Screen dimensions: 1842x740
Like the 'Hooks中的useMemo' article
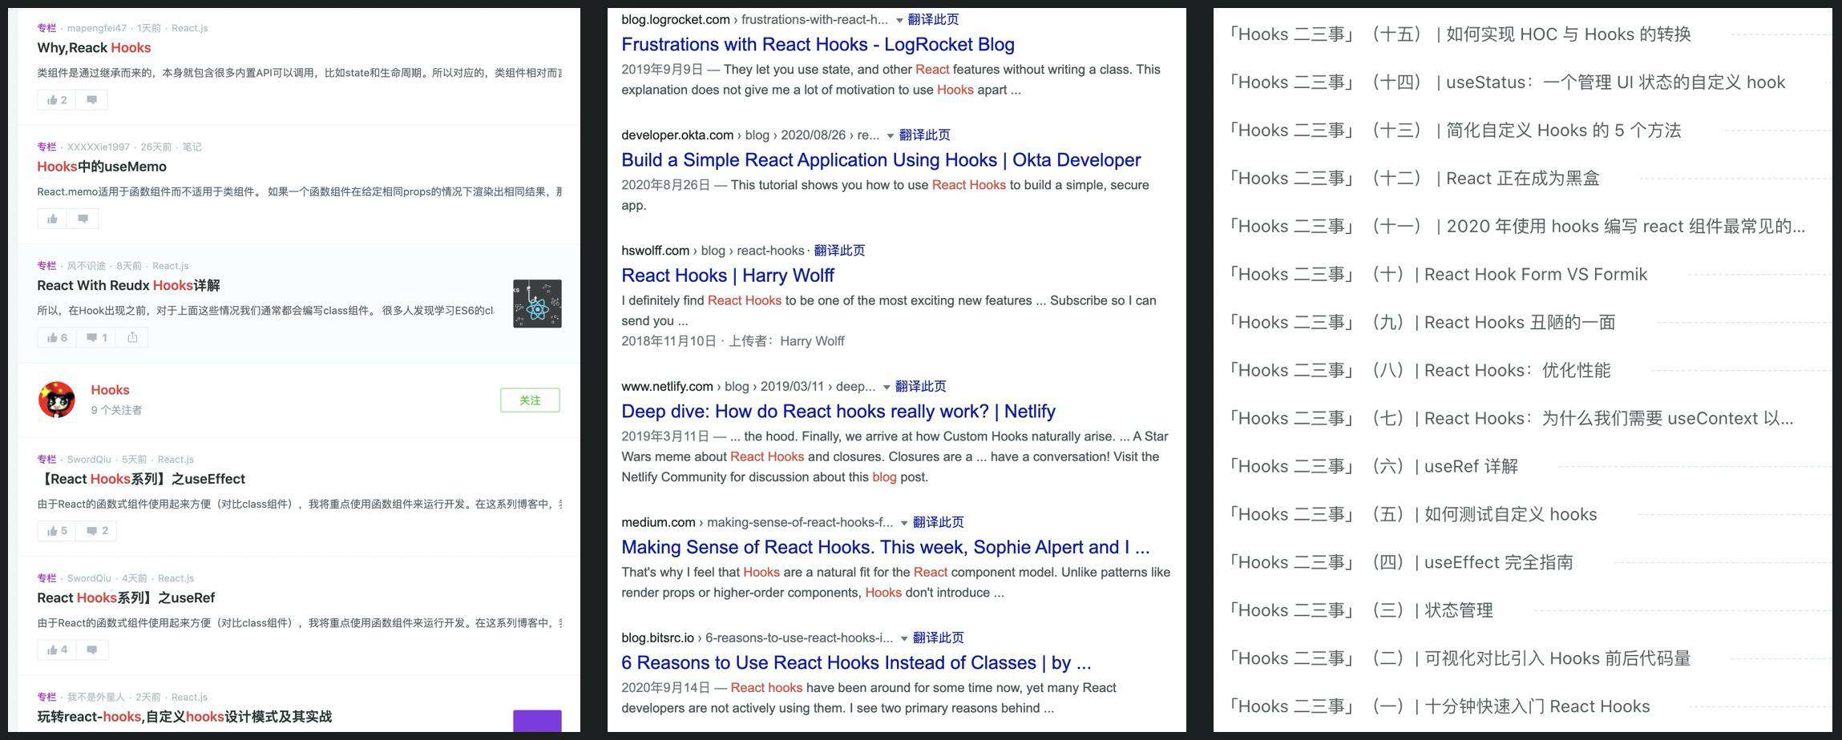tap(52, 219)
